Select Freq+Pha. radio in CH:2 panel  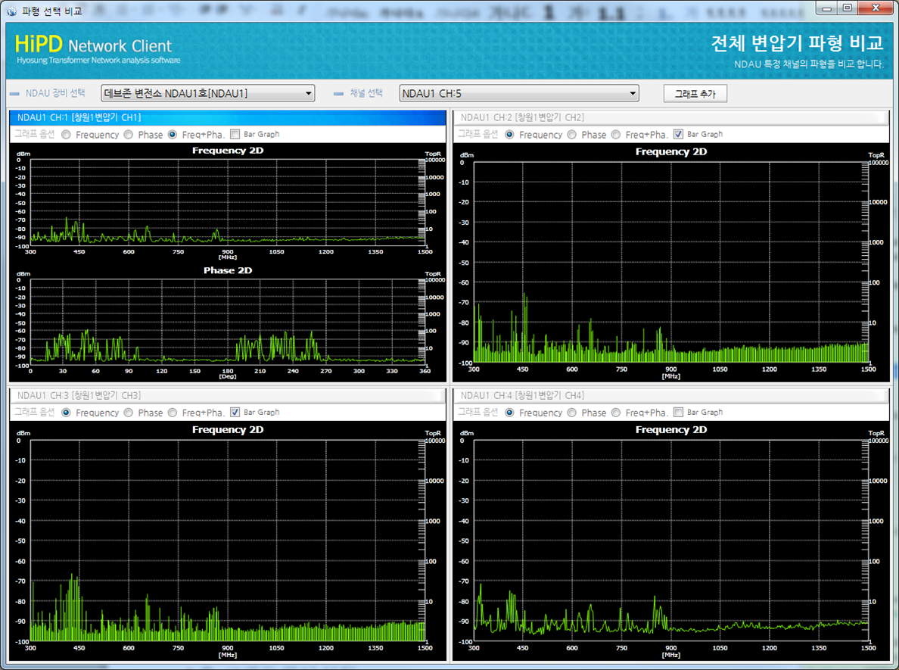pos(616,134)
